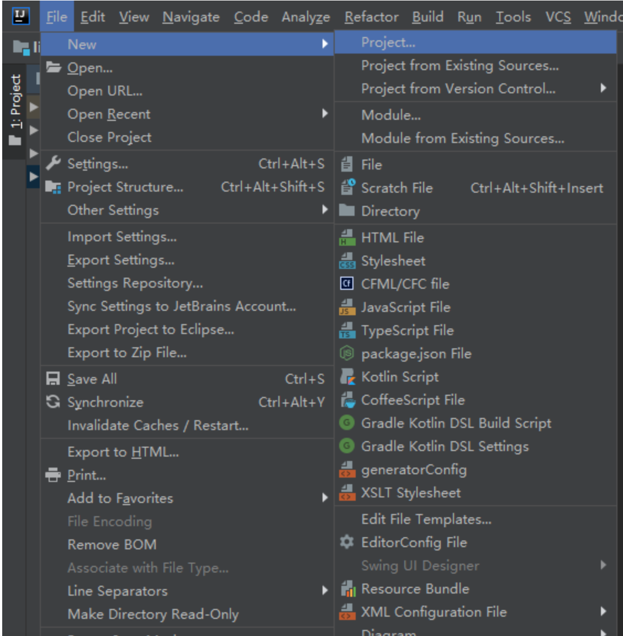Open the Refactor menu
This screenshot has height=636, width=623.
pyautogui.click(x=371, y=17)
